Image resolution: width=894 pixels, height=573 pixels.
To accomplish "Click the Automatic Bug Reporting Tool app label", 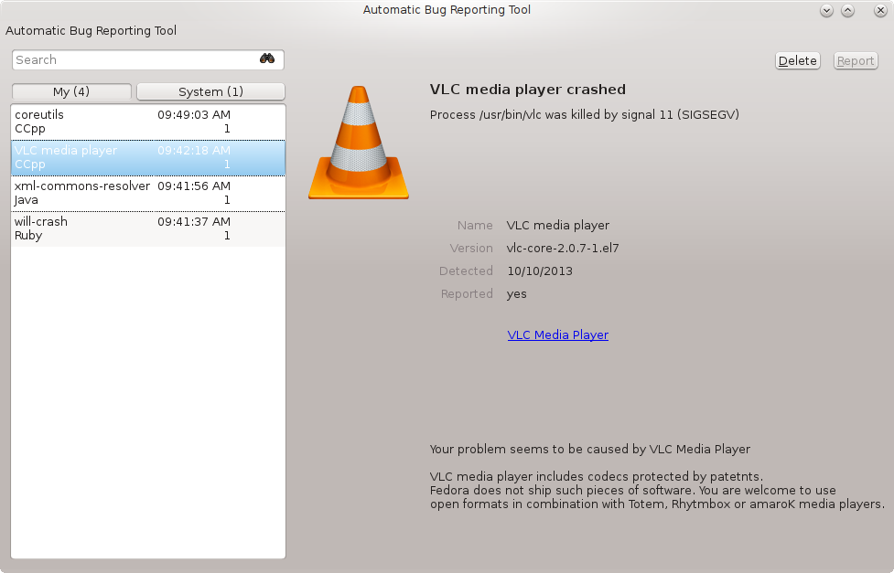I will [92, 31].
